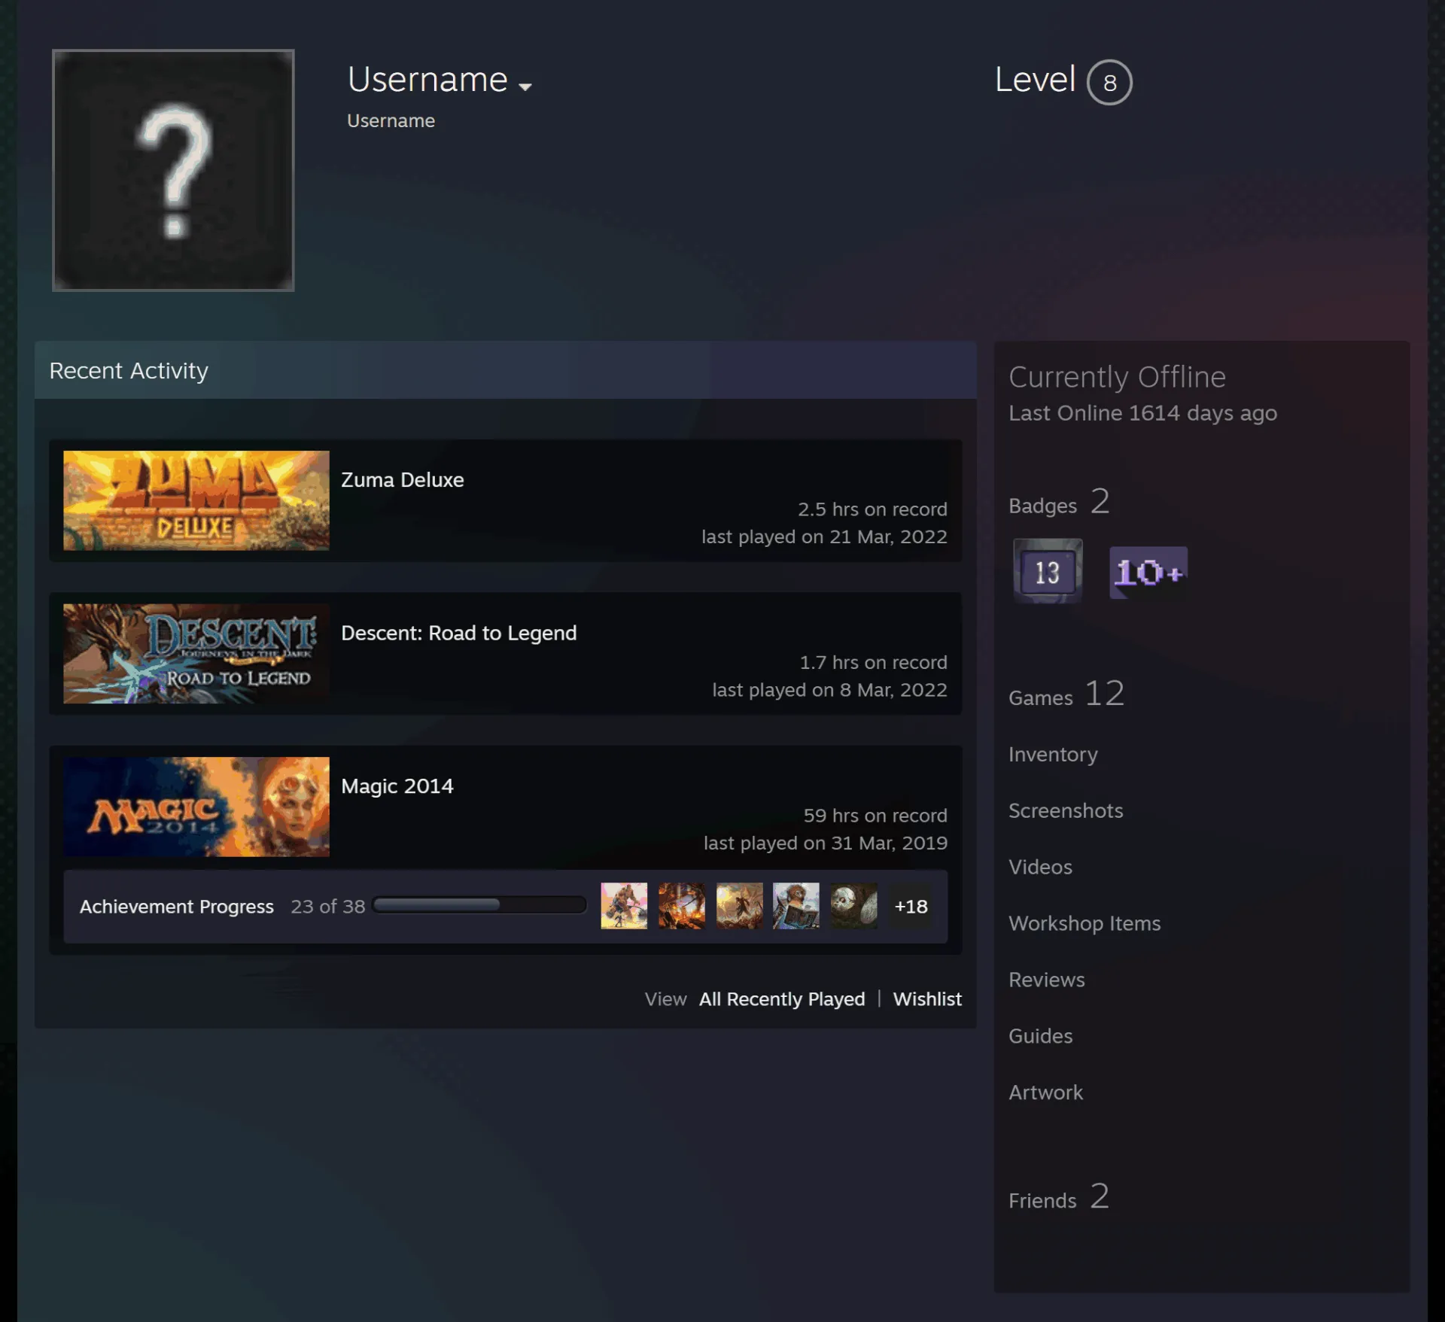Open the Screenshots page
This screenshot has height=1322, width=1445.
[1066, 811]
